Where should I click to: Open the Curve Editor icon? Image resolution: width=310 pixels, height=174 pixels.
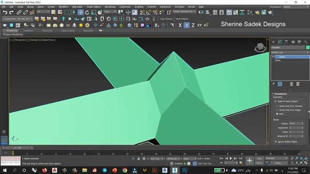coord(235,13)
